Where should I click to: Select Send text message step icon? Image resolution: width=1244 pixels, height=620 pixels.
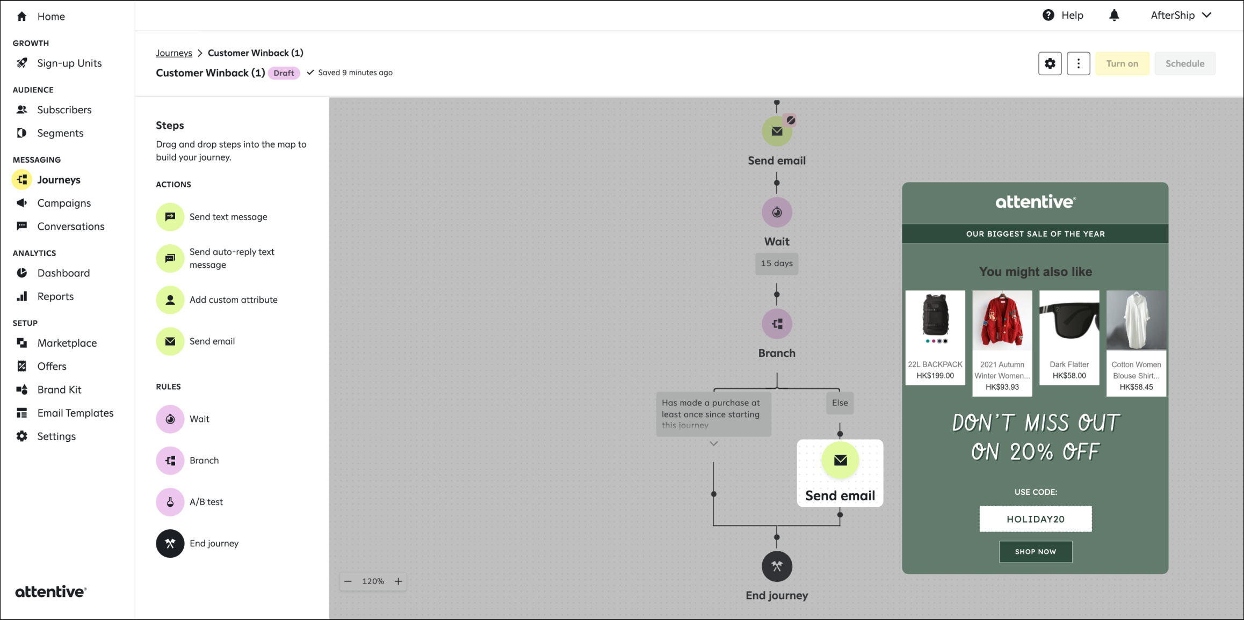pyautogui.click(x=170, y=217)
